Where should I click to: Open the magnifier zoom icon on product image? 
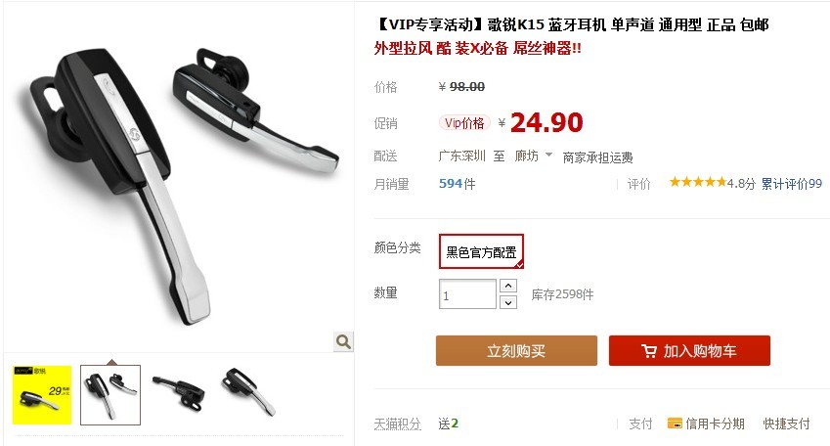pos(343,341)
